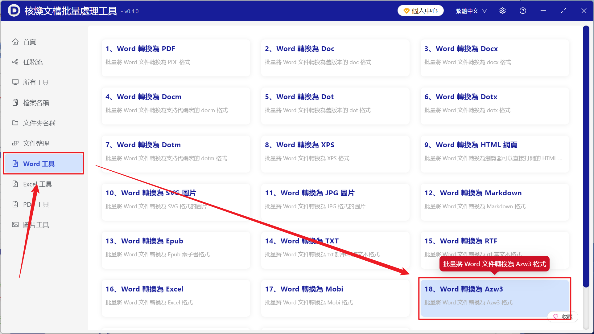
Task: Open the help question mark icon
Action: [523, 11]
